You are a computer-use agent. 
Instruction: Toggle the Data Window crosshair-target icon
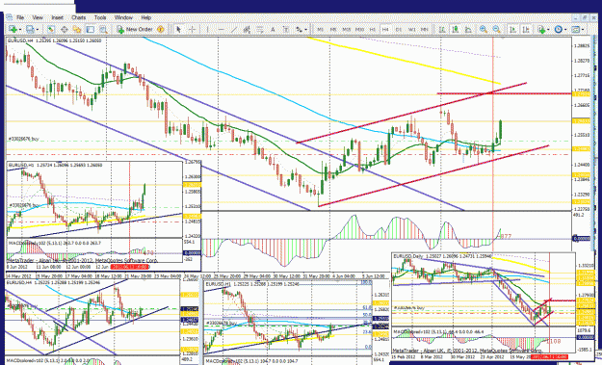[x=65, y=29]
